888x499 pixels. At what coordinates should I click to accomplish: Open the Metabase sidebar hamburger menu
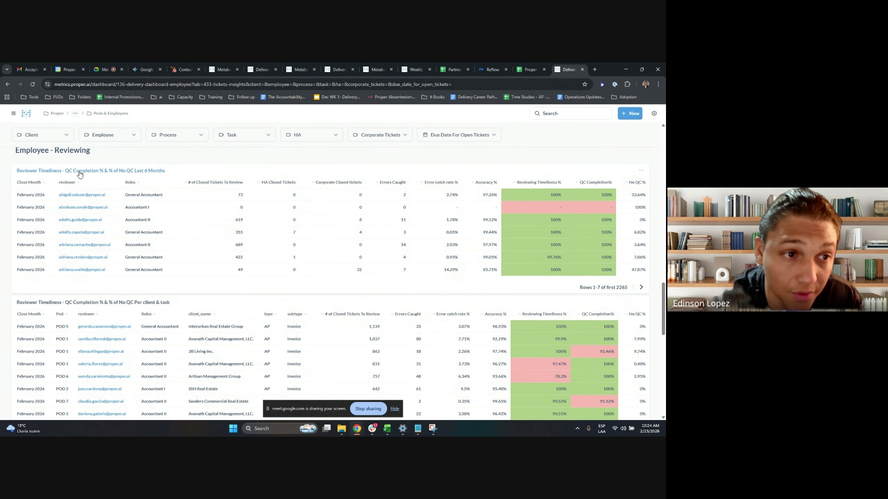pyautogui.click(x=13, y=113)
